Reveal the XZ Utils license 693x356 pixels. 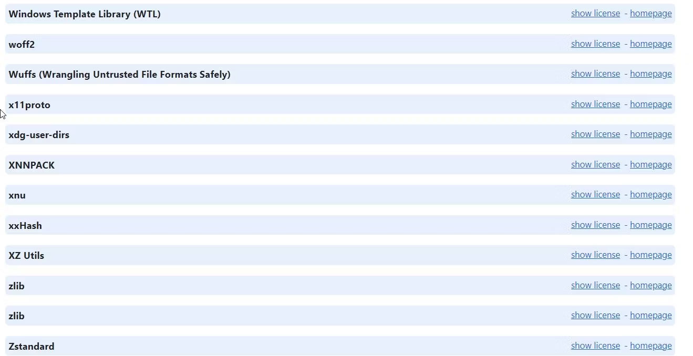click(595, 255)
